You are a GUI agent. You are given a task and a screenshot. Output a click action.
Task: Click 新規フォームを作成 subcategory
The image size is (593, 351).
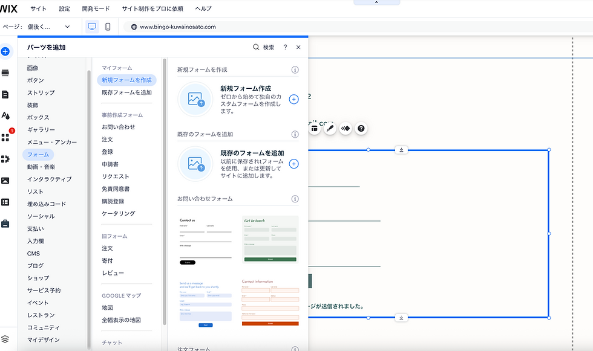pyautogui.click(x=126, y=80)
